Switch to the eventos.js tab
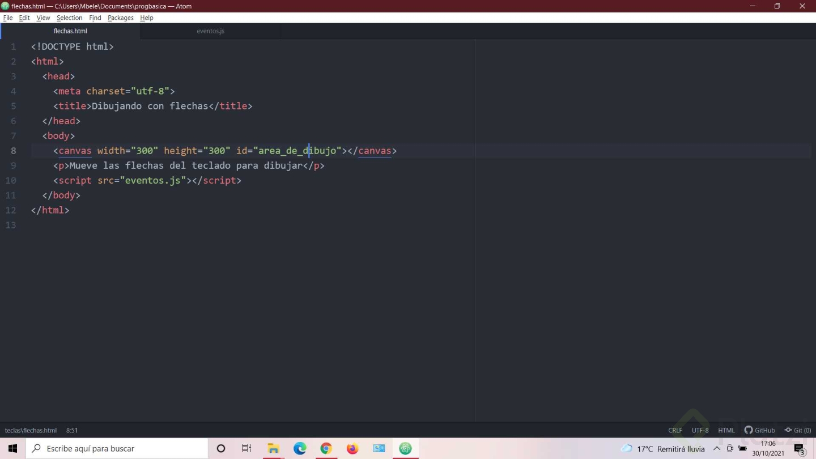 pyautogui.click(x=210, y=31)
